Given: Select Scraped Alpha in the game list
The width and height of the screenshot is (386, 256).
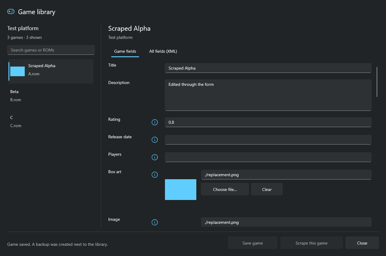Looking at the screenshot, I should point(51,71).
